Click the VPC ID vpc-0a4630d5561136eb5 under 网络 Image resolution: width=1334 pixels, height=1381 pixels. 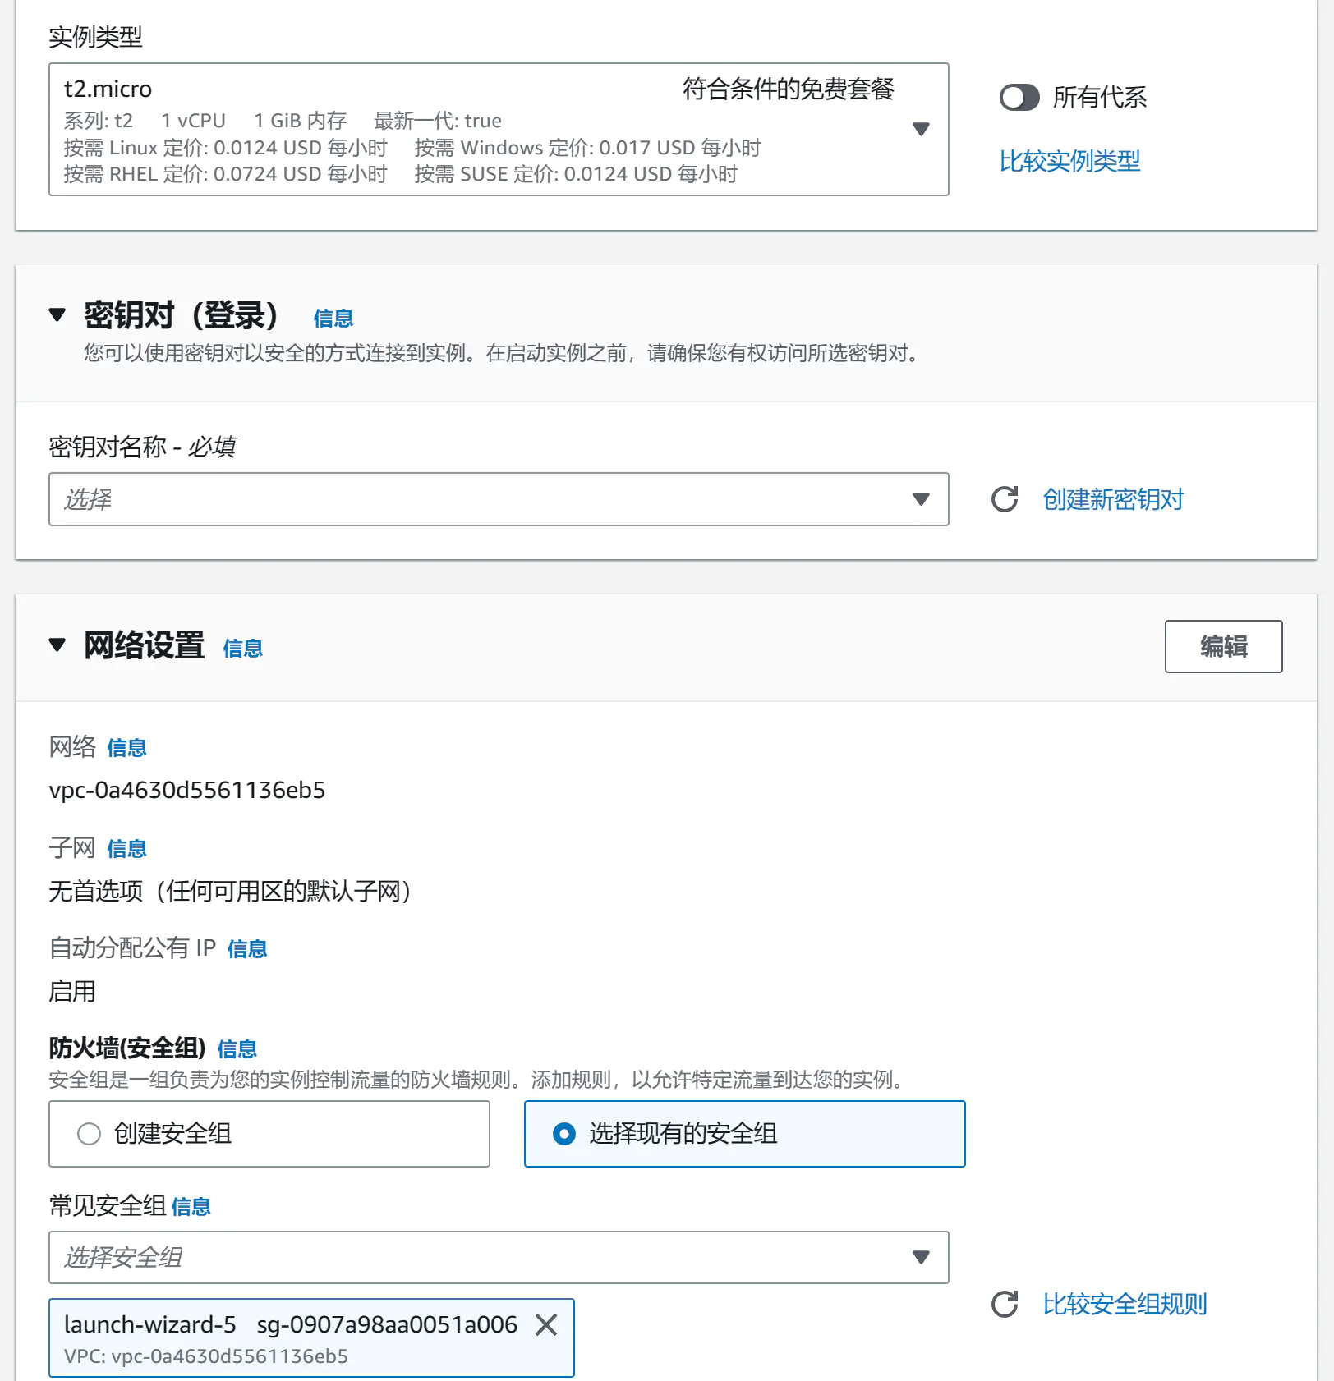[x=187, y=790]
